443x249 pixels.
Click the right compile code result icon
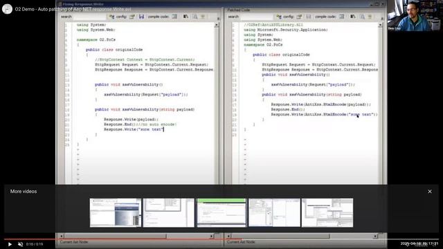(341, 17)
